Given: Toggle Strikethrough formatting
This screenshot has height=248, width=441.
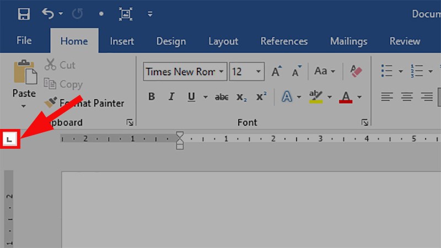Looking at the screenshot, I should (222, 97).
